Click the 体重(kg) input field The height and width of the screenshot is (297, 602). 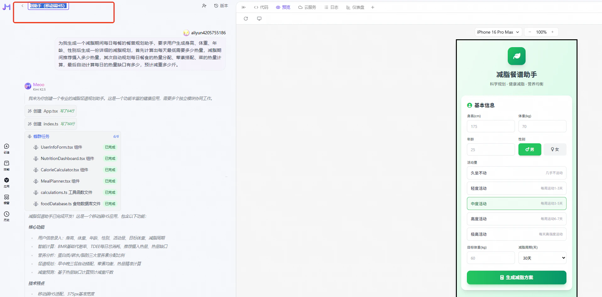[542, 126]
